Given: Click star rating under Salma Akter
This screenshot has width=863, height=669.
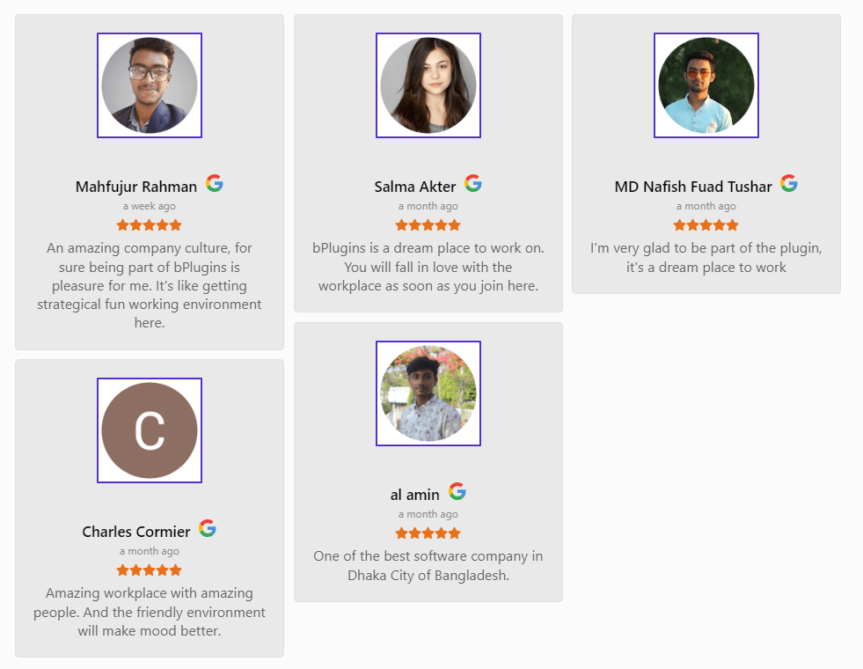Looking at the screenshot, I should (x=428, y=225).
